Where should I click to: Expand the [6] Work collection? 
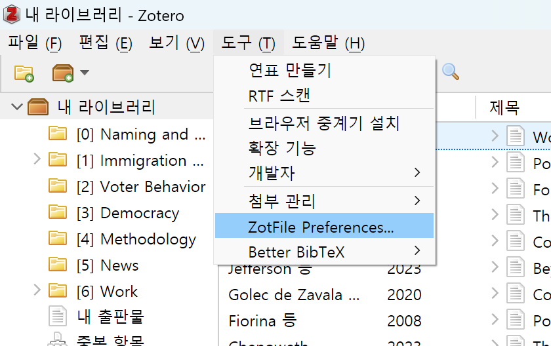37,290
